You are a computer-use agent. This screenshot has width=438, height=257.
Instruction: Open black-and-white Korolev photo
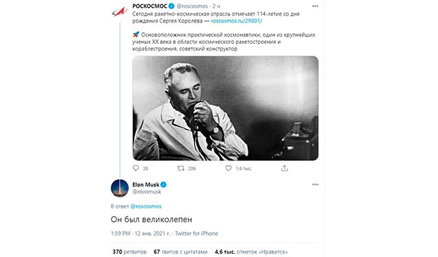(x=225, y=108)
